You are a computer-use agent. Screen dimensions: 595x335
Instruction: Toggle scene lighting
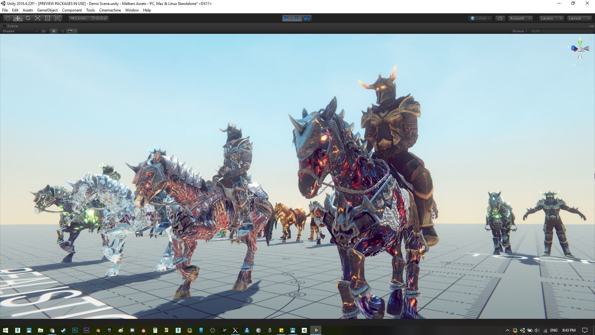coord(54,31)
